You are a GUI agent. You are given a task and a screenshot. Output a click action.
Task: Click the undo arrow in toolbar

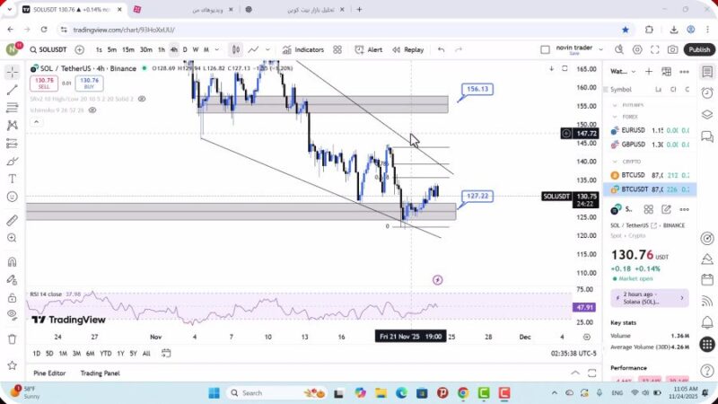coord(441,50)
